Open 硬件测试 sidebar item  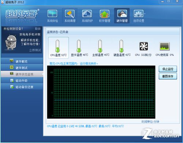tap(22, 68)
